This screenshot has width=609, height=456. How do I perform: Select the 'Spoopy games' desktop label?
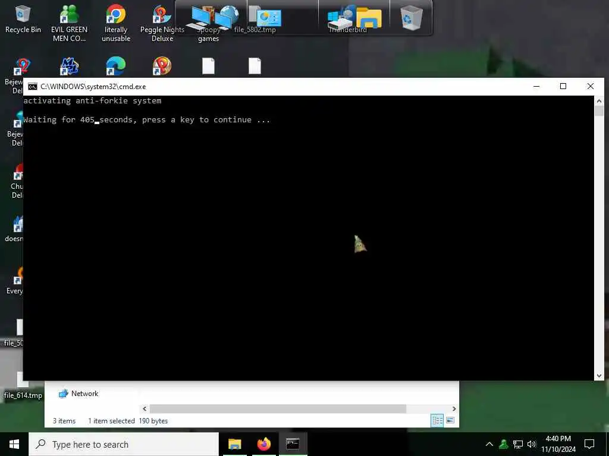(209, 34)
